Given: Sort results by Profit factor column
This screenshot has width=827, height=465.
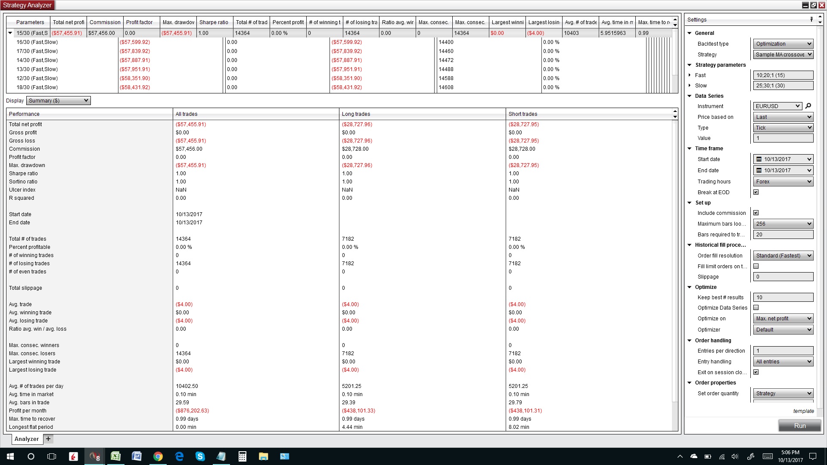Looking at the screenshot, I should [139, 22].
